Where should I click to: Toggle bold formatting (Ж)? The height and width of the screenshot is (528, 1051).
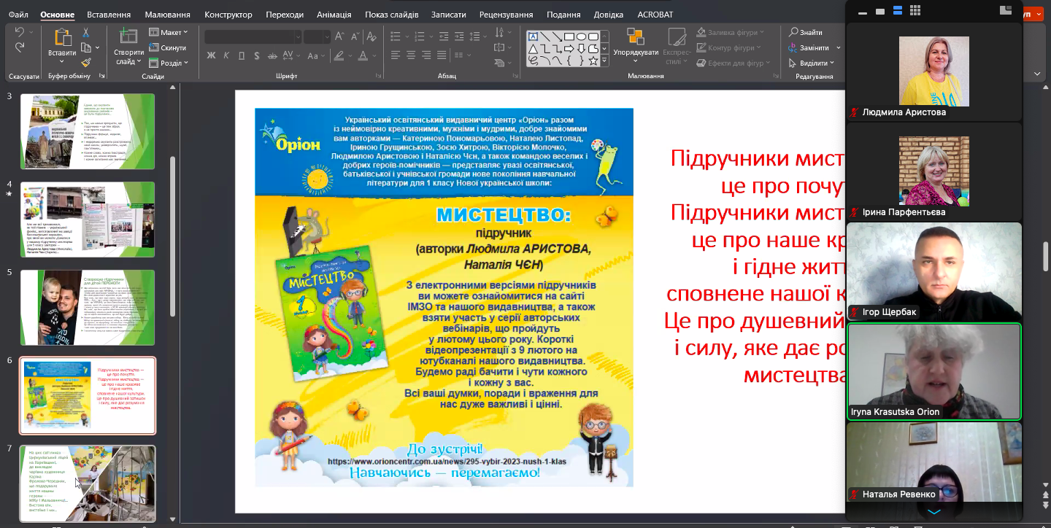[x=212, y=55]
